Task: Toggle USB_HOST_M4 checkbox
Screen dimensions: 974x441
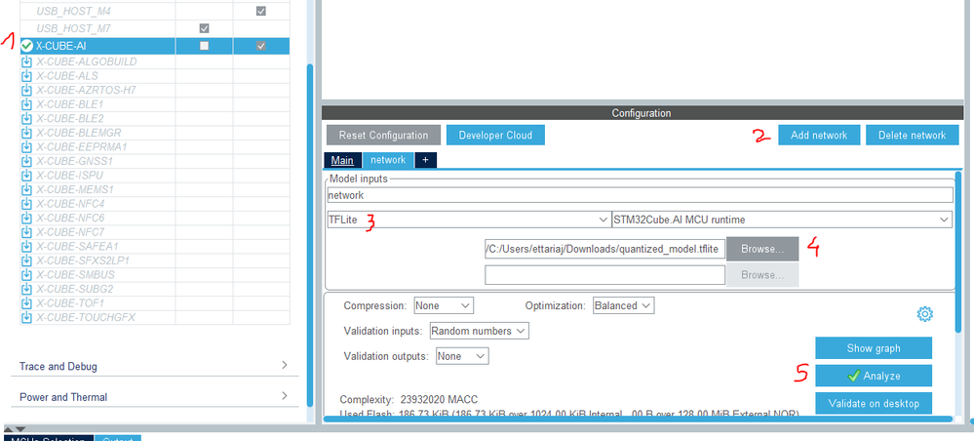Action: pos(261,11)
